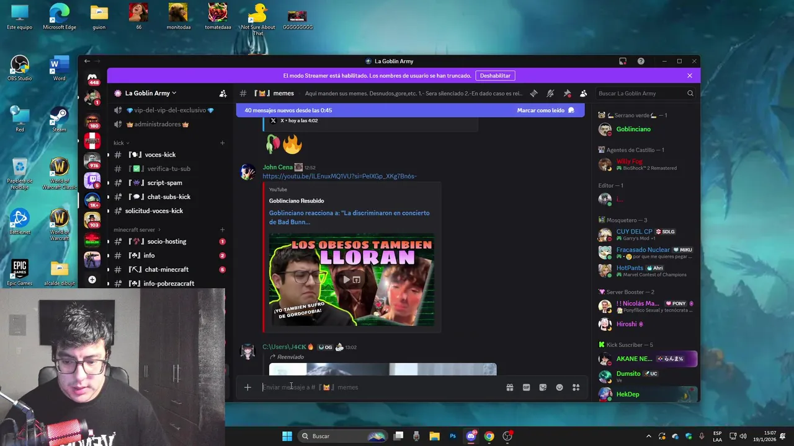Click the invite people icon beside server name
The image size is (794, 446).
tap(223, 94)
